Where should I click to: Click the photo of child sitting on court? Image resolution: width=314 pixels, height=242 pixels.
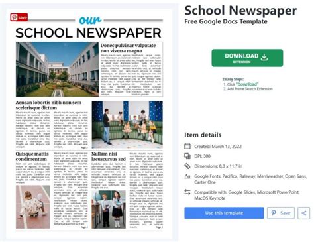pyautogui.click(x=33, y=207)
